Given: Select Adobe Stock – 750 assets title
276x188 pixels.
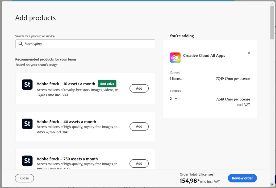Looking at the screenshot, I should 67,159.
